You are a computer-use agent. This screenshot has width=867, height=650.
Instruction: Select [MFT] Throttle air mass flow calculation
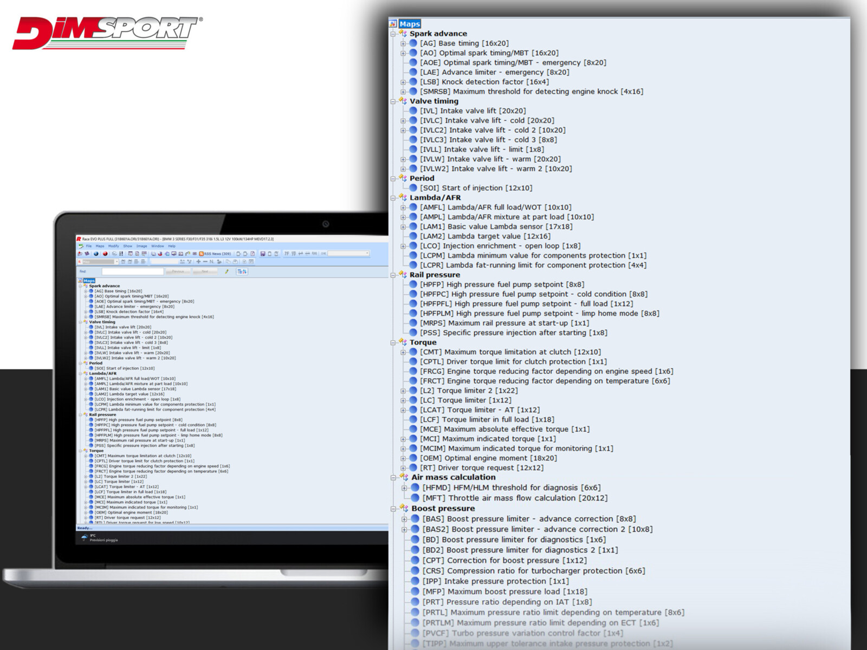pyautogui.click(x=515, y=498)
